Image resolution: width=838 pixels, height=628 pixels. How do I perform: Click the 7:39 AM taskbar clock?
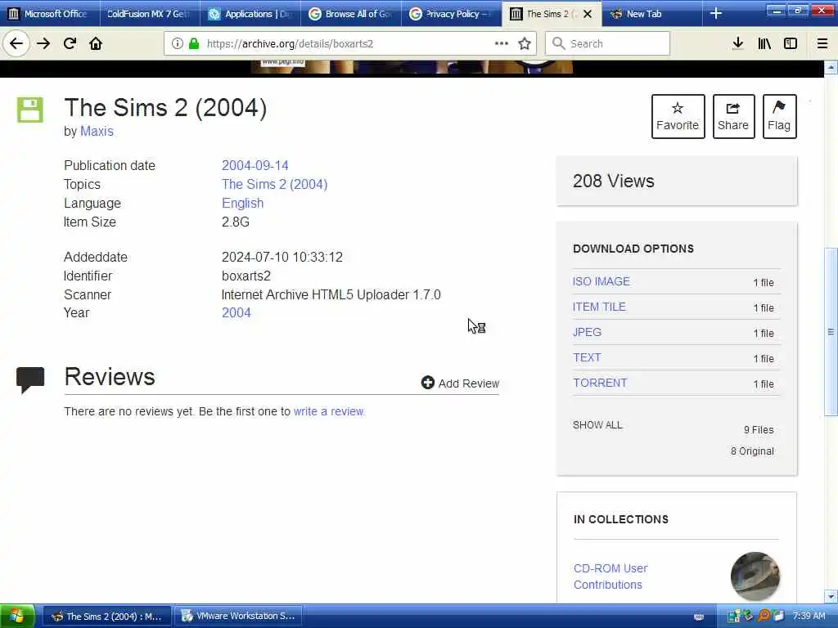click(809, 617)
